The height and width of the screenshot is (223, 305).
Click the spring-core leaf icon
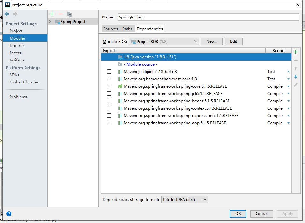tap(120, 86)
